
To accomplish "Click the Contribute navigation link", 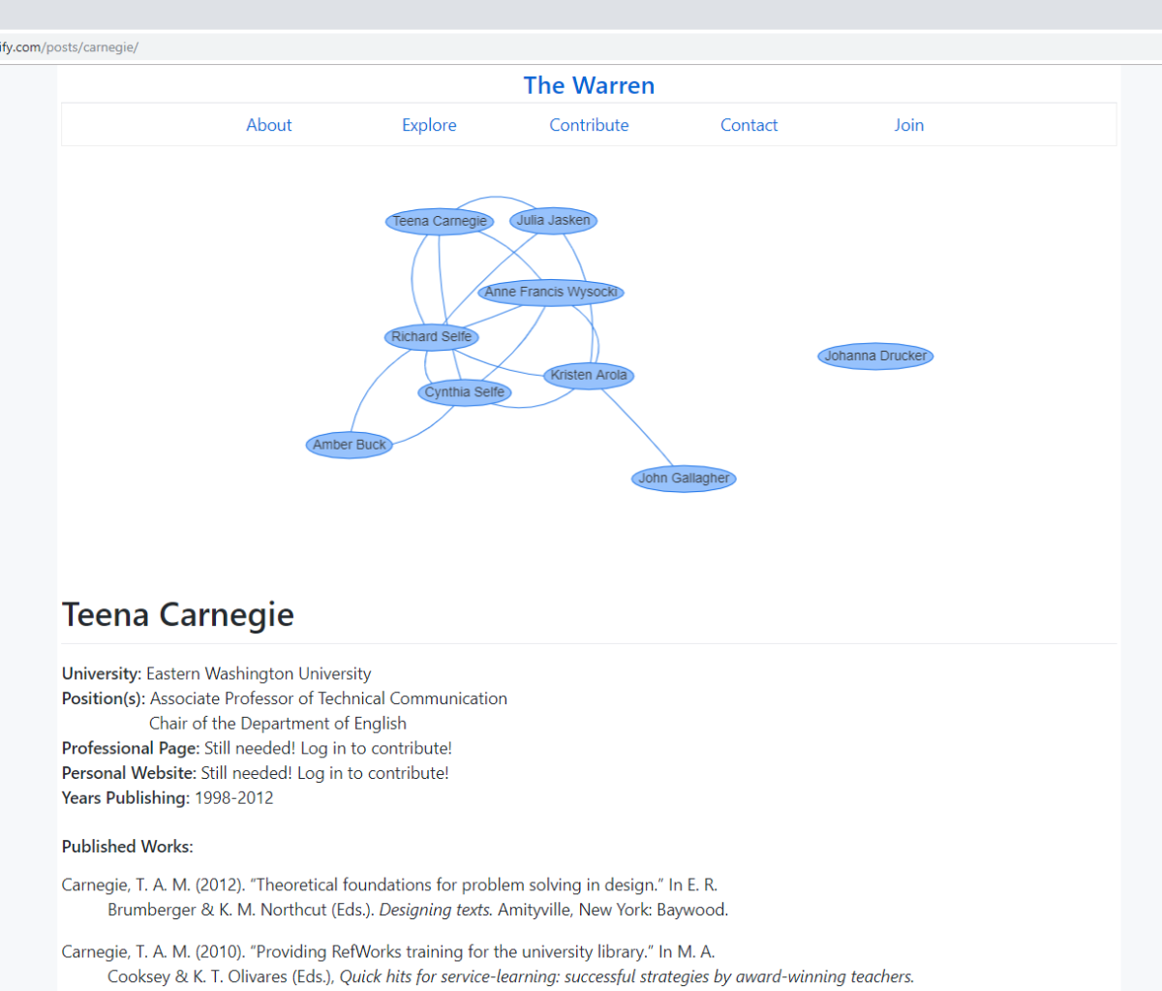I will pos(589,124).
